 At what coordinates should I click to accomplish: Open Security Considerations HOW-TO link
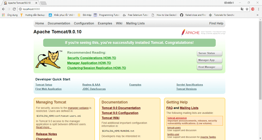point(92,58)
